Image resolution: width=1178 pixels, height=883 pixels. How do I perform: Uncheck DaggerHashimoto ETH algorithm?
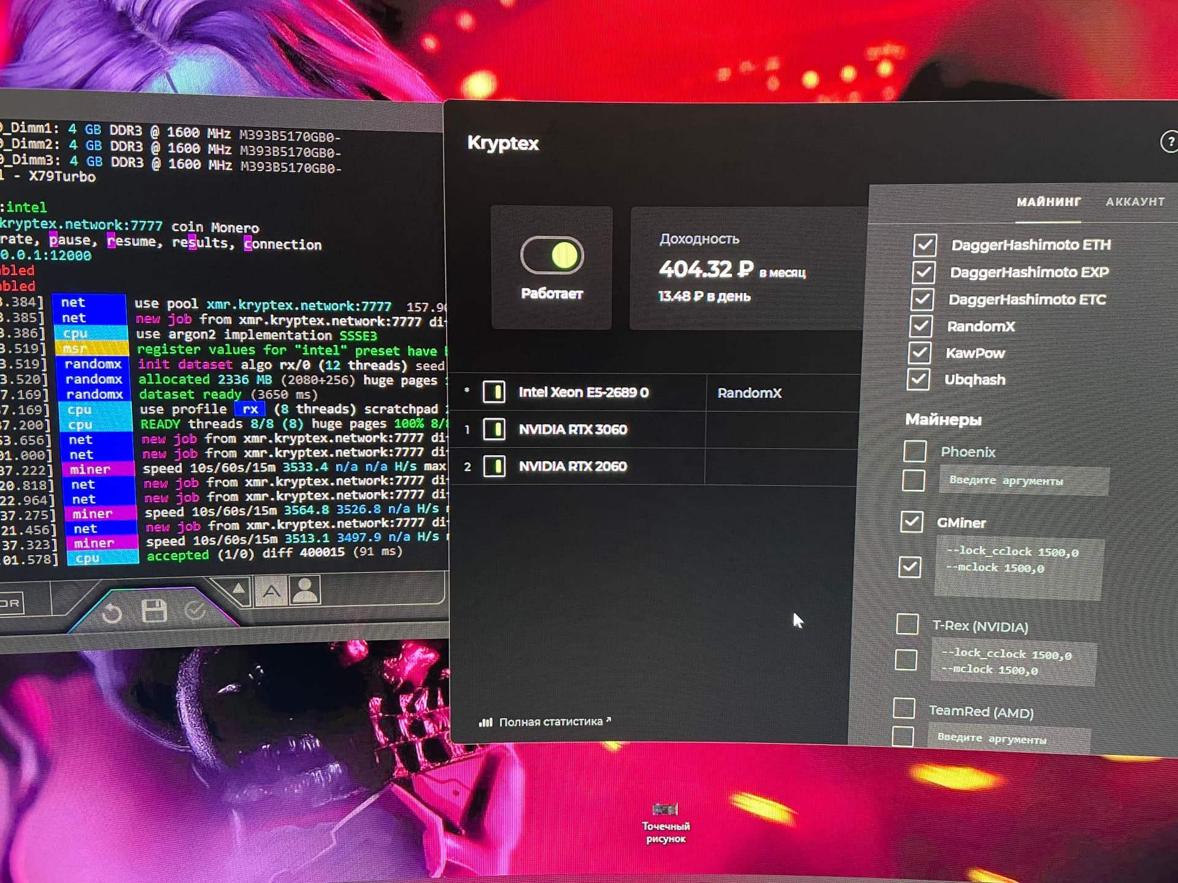click(925, 245)
